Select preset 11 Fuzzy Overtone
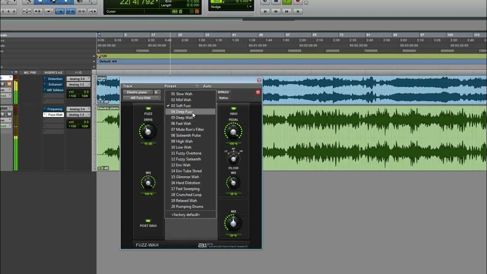This screenshot has height=274, width=487. pos(190,153)
